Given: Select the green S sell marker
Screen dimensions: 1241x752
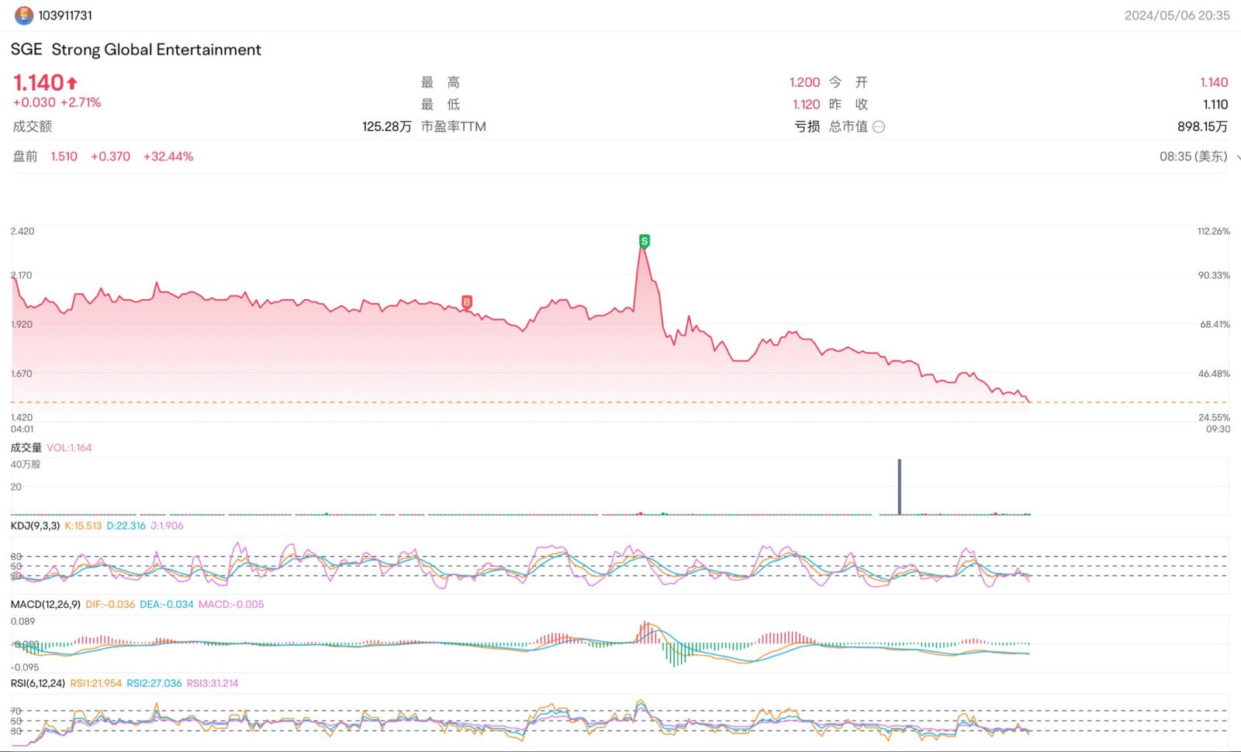Looking at the screenshot, I should (644, 241).
